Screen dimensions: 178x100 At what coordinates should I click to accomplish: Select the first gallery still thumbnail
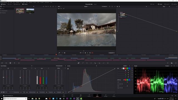pos(20,11)
